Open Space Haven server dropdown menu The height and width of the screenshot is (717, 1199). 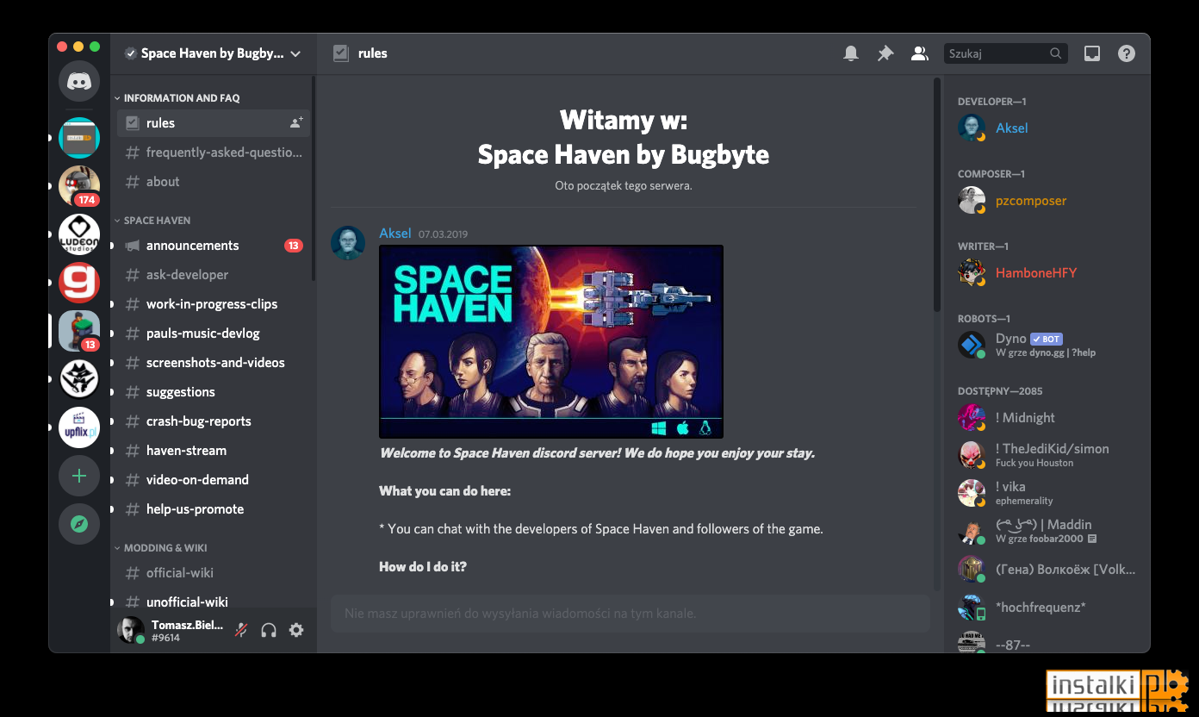(214, 53)
